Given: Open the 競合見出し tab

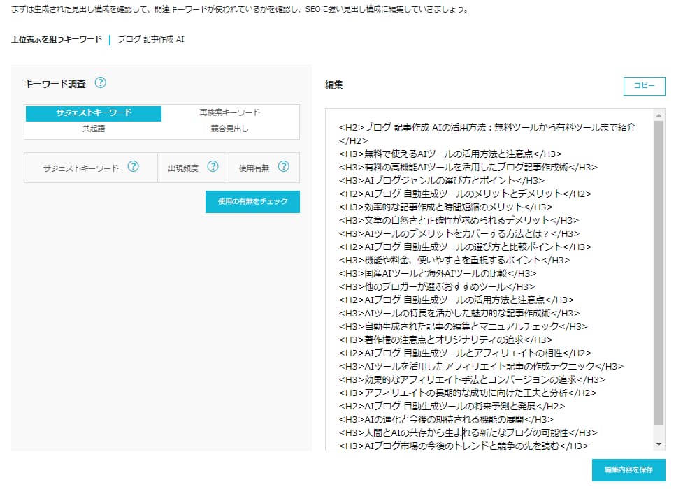Looking at the screenshot, I should click(230, 129).
